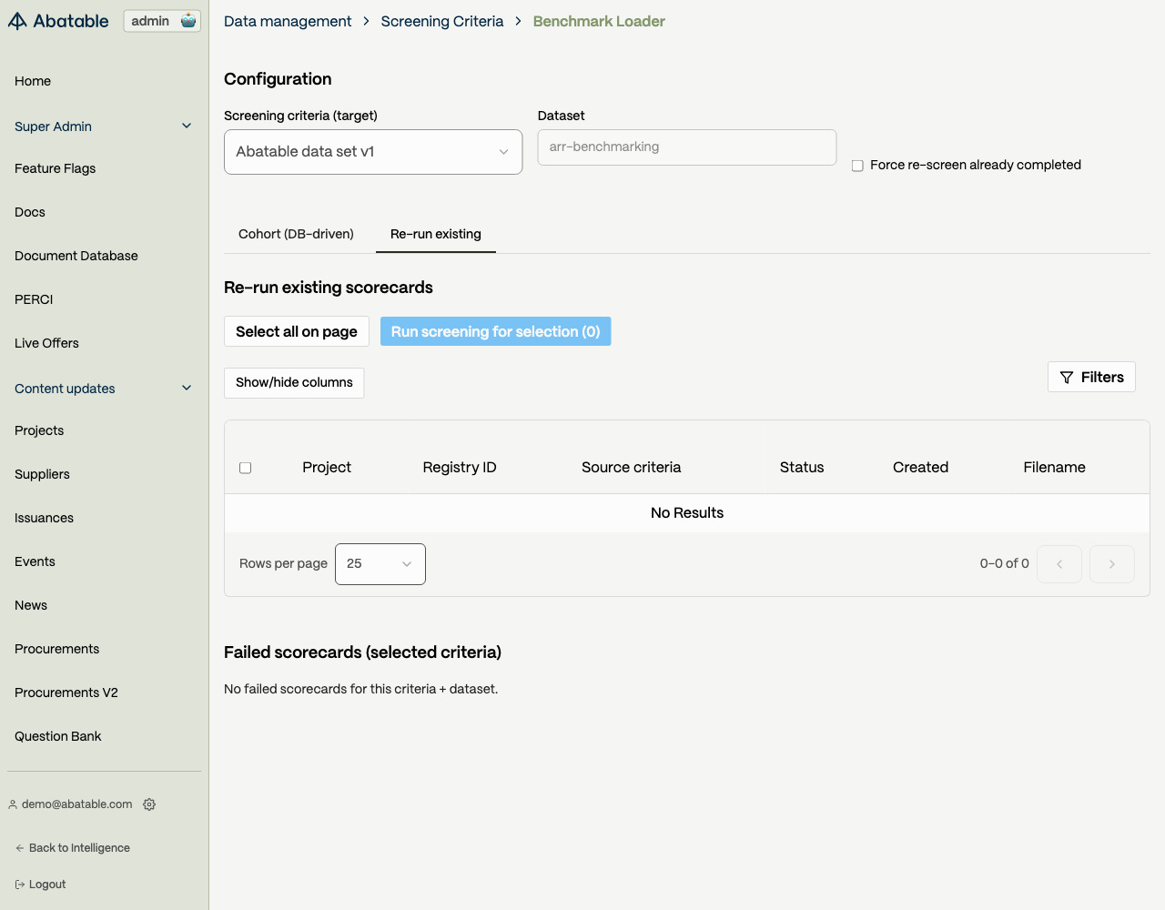This screenshot has height=910, width=1165.
Task: Expand the Super Admin menu
Action: pos(104,126)
